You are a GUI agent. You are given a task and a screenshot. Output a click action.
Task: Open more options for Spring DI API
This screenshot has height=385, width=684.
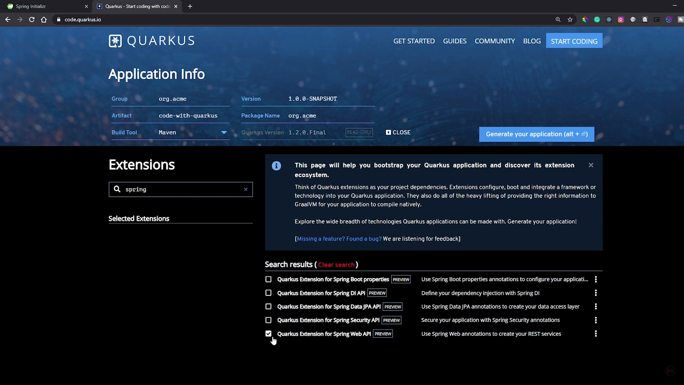[596, 293]
